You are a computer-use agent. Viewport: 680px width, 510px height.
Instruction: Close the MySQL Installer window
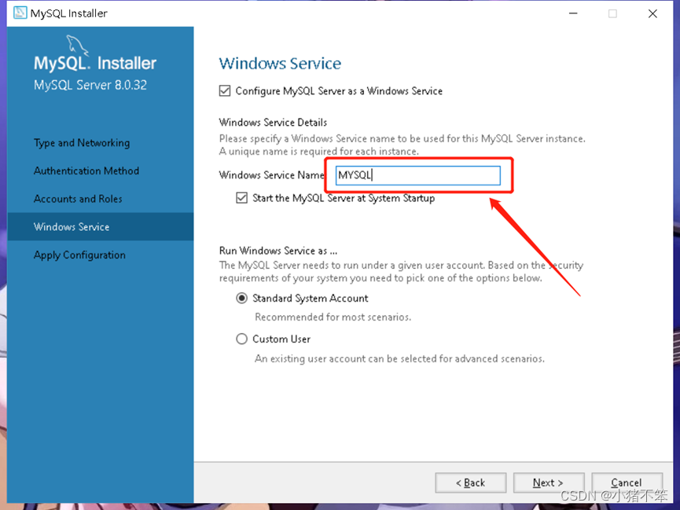pyautogui.click(x=652, y=13)
